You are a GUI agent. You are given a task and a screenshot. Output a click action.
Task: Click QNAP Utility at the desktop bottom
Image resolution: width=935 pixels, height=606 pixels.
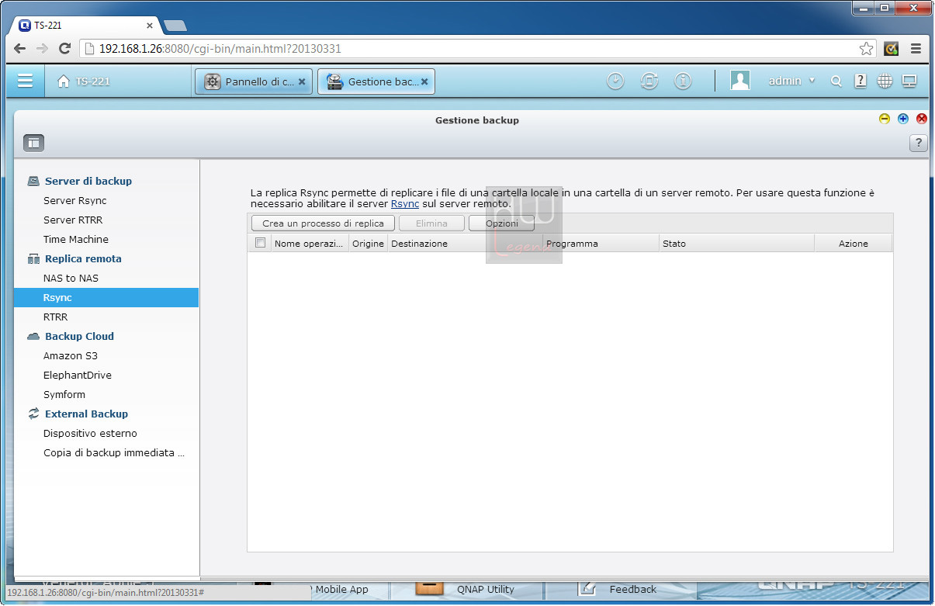tap(486, 589)
